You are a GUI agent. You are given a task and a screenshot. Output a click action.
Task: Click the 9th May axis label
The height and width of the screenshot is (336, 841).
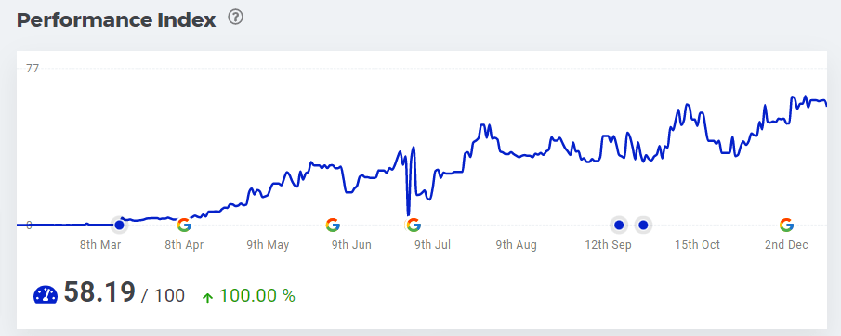click(268, 245)
